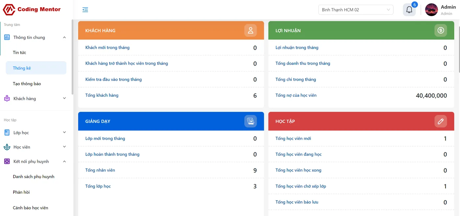Open the notifications bell

tap(409, 10)
